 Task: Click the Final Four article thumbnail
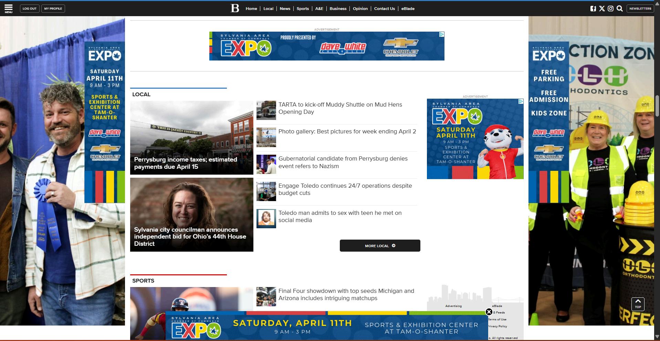pyautogui.click(x=266, y=297)
